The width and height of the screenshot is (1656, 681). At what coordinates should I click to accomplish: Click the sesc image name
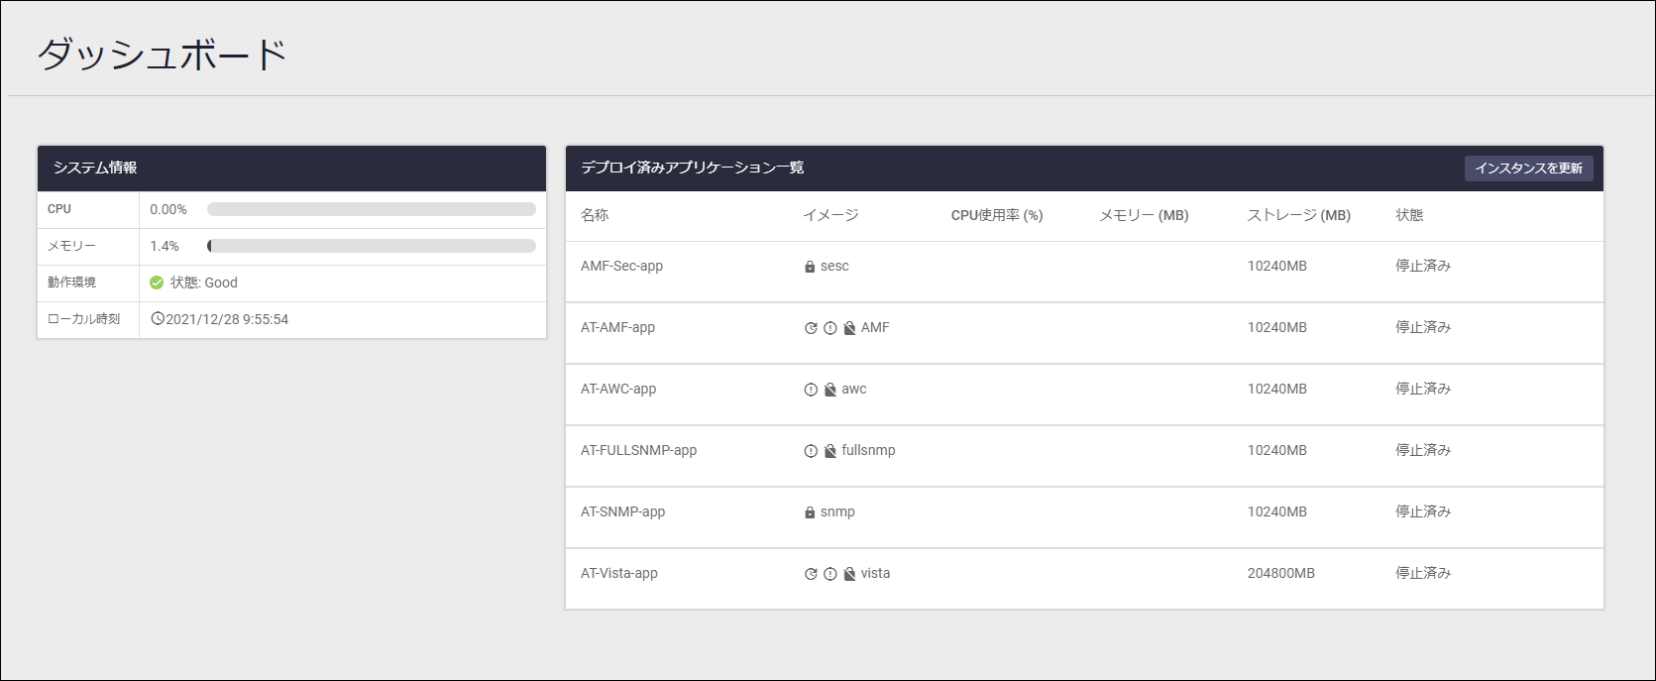[834, 266]
